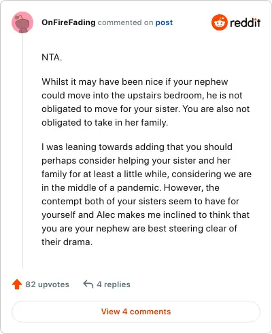Screen dimensions: 272x334
Task: Click the "commented on" gray text
Action: pos(125,22)
